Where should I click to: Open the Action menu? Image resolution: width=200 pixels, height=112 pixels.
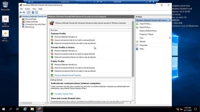tap(27, 9)
